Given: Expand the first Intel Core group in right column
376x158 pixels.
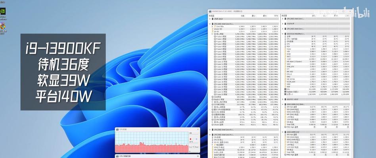Looking at the screenshot, I should click(283, 19).
